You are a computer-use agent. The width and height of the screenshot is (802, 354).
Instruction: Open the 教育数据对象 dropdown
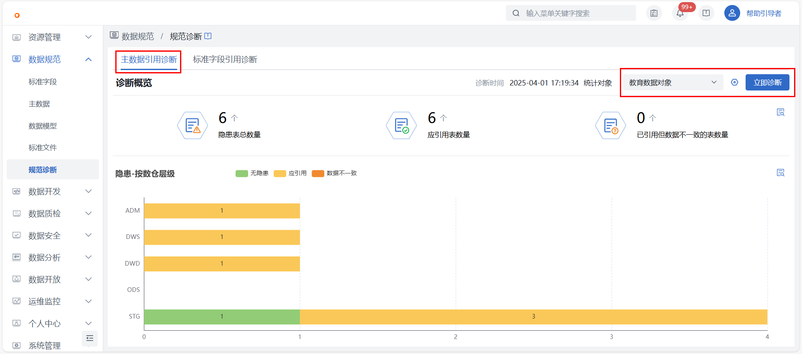[673, 83]
